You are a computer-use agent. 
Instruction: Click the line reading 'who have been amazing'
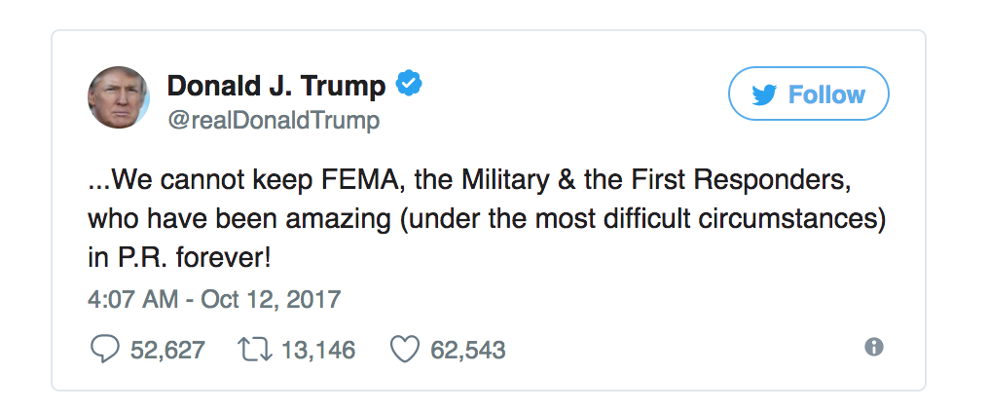click(487, 222)
